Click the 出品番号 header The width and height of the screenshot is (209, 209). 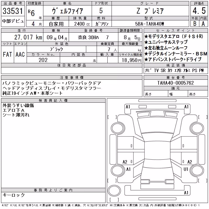point(13,3)
